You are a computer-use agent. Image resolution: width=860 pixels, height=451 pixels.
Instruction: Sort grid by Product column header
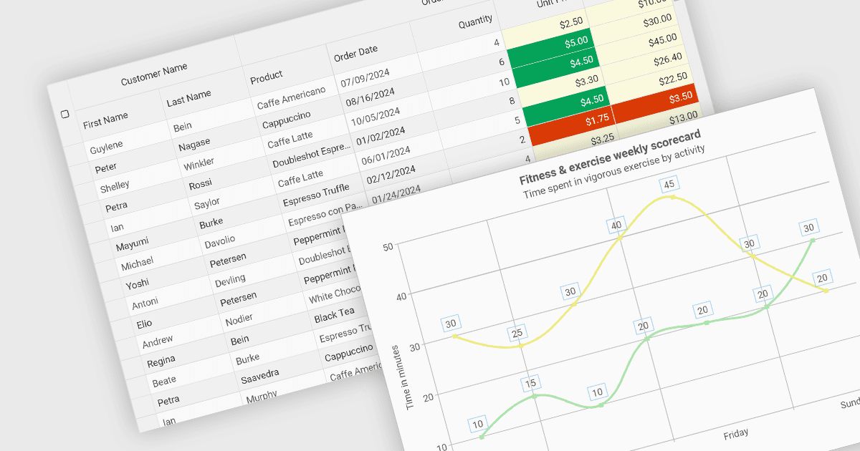pyautogui.click(x=266, y=77)
